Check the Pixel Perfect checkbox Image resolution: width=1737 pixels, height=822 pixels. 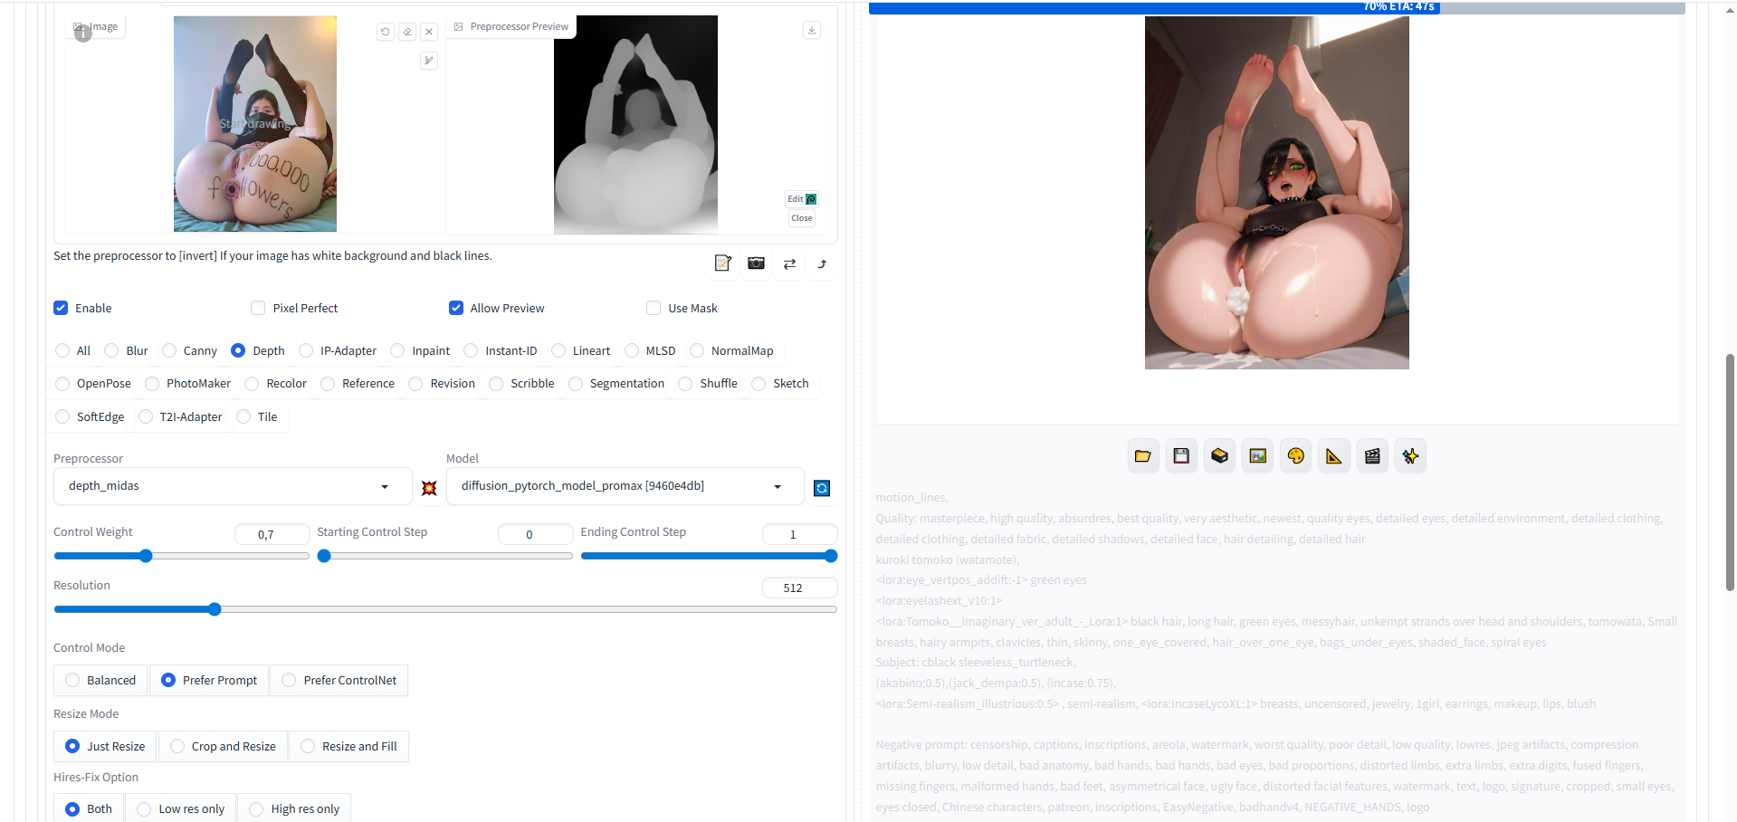click(258, 308)
